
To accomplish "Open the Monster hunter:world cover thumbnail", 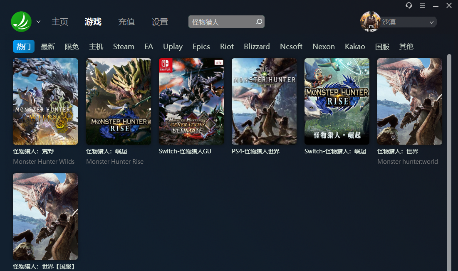I will 409,101.
